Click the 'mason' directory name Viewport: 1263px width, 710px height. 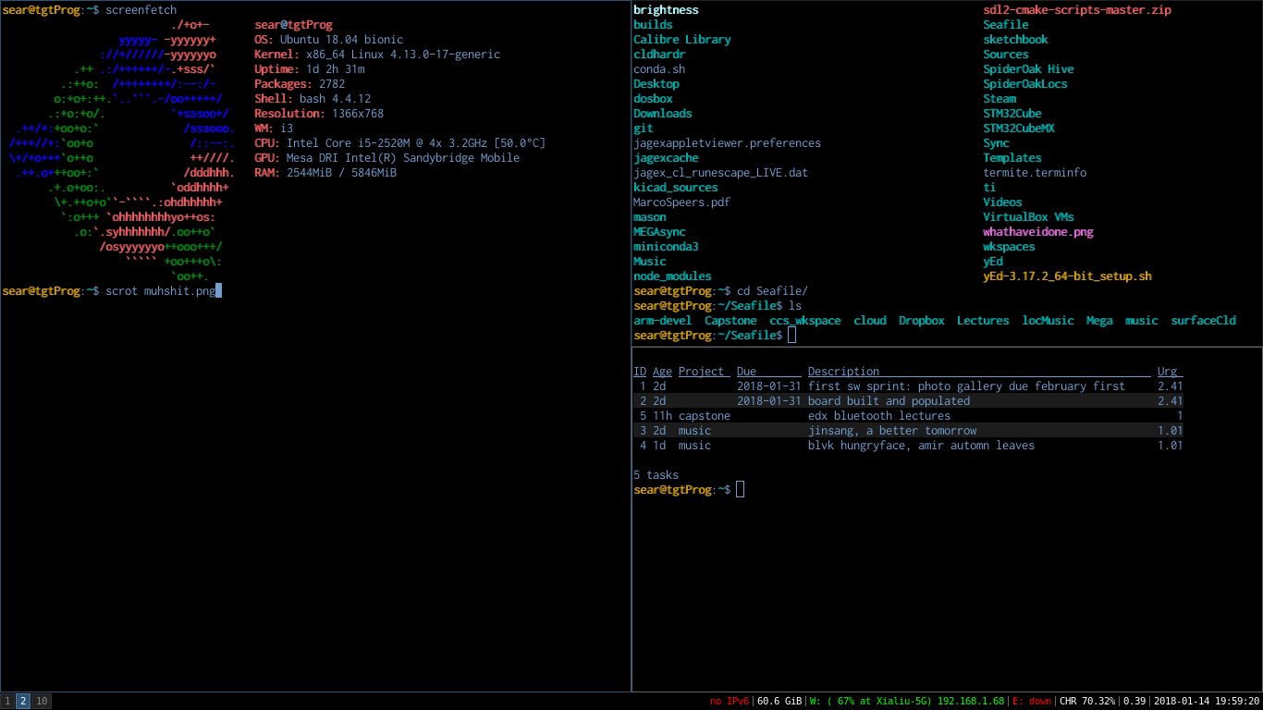[x=650, y=217]
